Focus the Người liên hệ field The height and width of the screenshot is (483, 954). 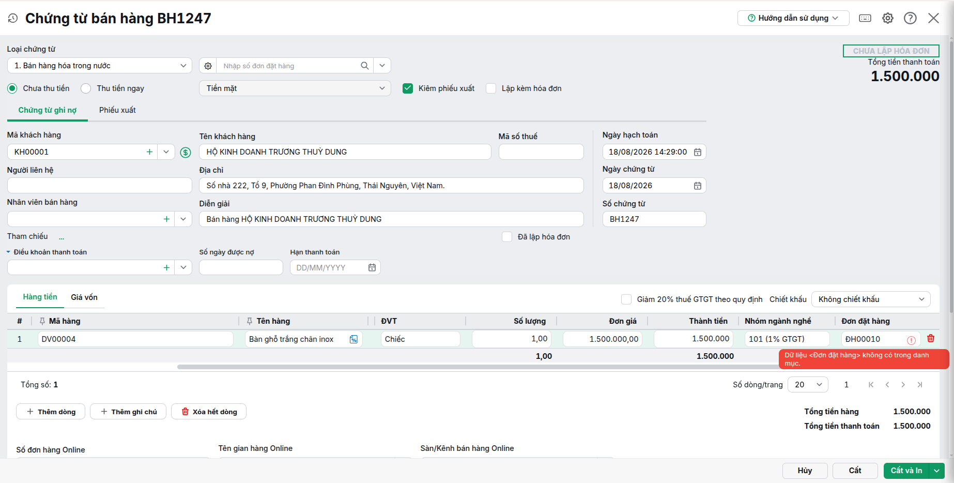click(x=100, y=186)
